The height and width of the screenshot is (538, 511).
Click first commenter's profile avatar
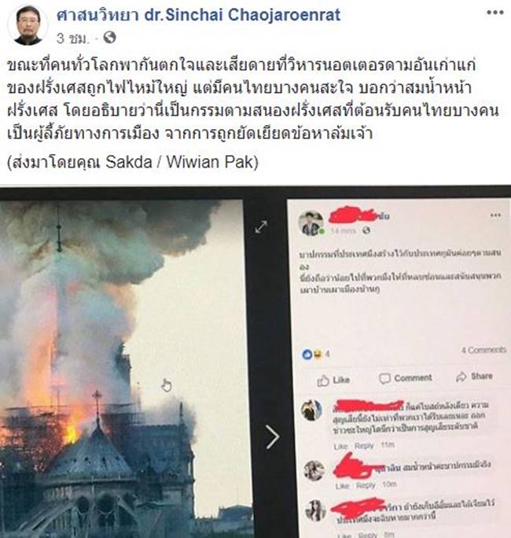(311, 410)
